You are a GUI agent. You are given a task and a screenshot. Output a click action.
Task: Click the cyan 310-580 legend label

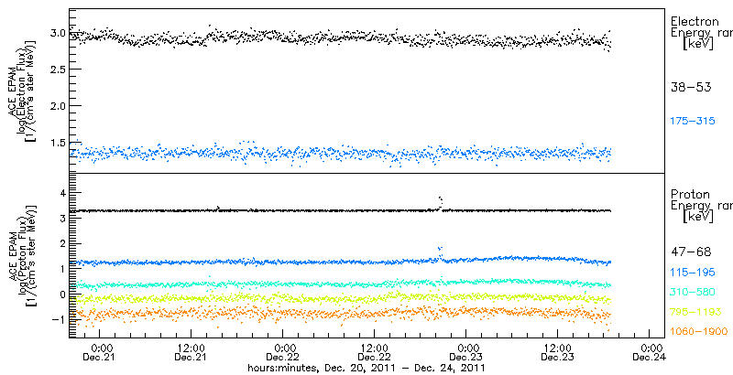(693, 293)
